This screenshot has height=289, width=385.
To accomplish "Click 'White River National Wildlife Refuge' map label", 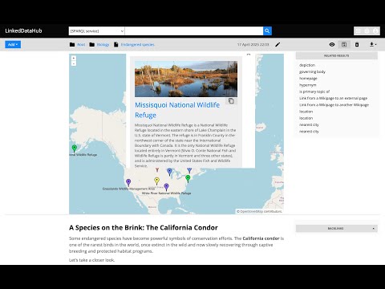I will [x=166, y=193].
